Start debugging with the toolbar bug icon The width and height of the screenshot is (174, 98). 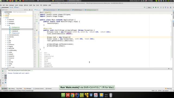156,7
